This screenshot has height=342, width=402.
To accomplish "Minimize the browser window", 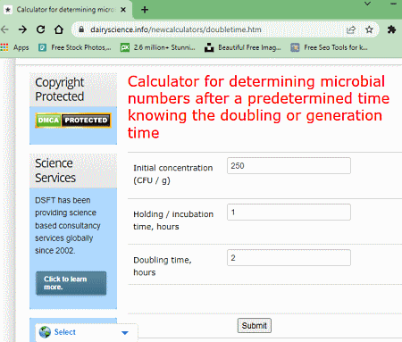I will point(393,4).
